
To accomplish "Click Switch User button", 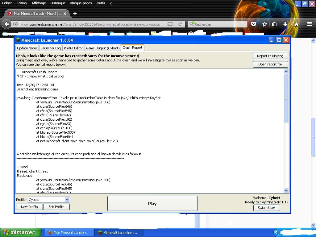I will point(266,208).
